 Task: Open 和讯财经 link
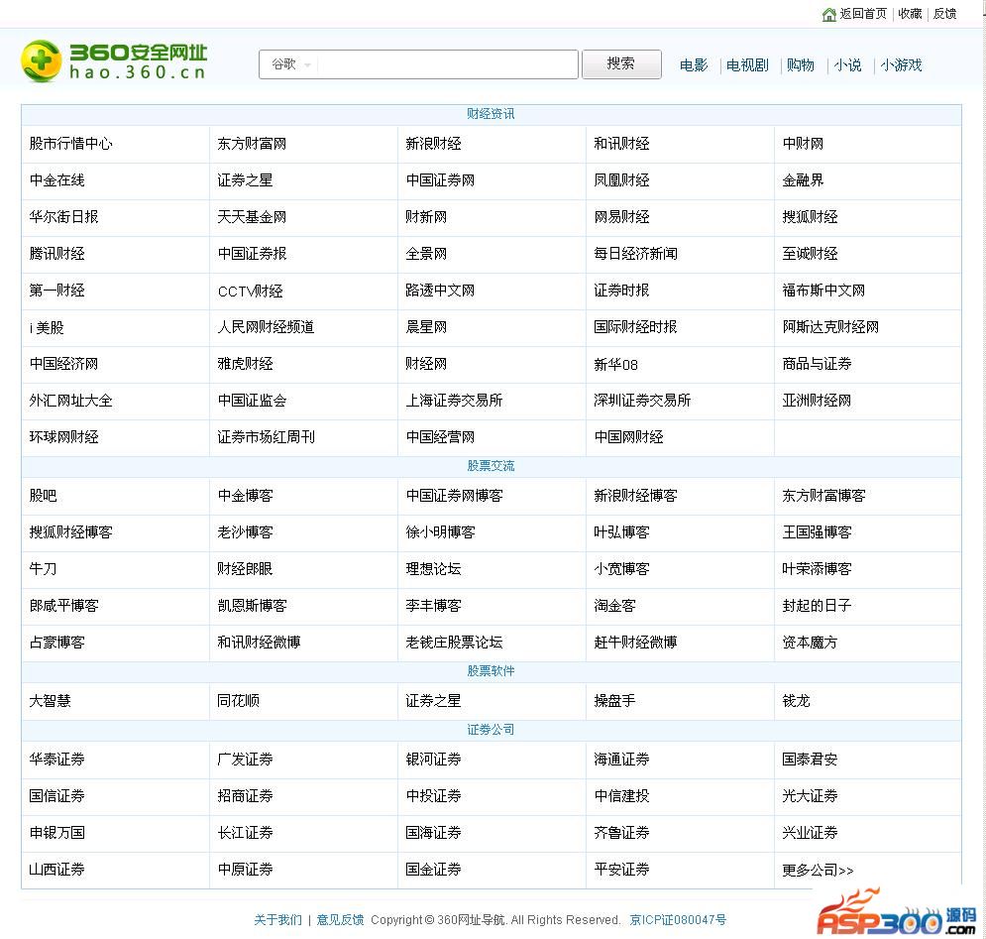(621, 144)
